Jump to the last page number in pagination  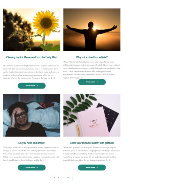(x=68, y=178)
